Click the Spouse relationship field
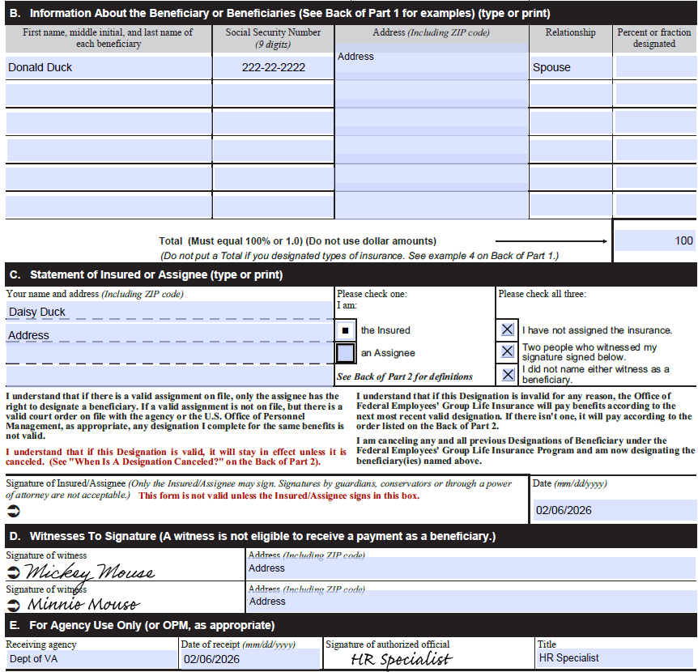 click(570, 67)
